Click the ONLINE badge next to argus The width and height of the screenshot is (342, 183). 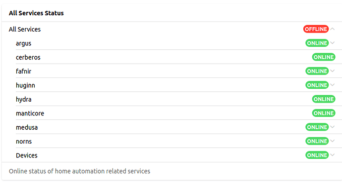(x=317, y=43)
